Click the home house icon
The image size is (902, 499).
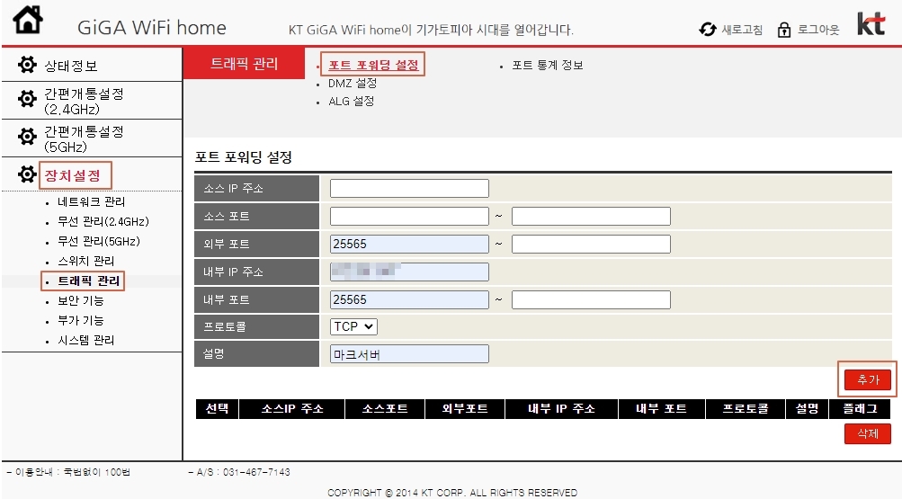point(28,20)
